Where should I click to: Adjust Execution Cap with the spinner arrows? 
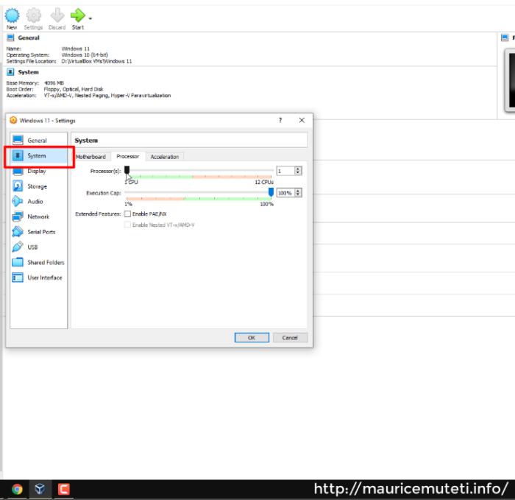(x=298, y=193)
